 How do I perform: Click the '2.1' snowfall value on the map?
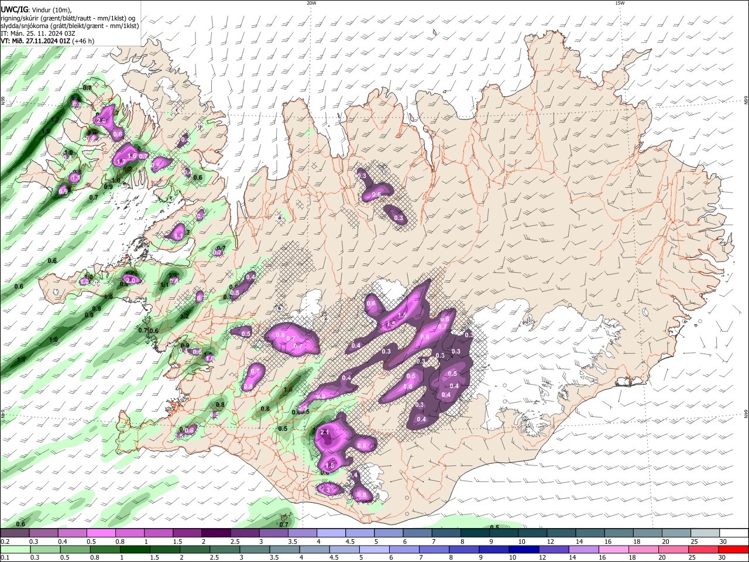[x=325, y=433]
